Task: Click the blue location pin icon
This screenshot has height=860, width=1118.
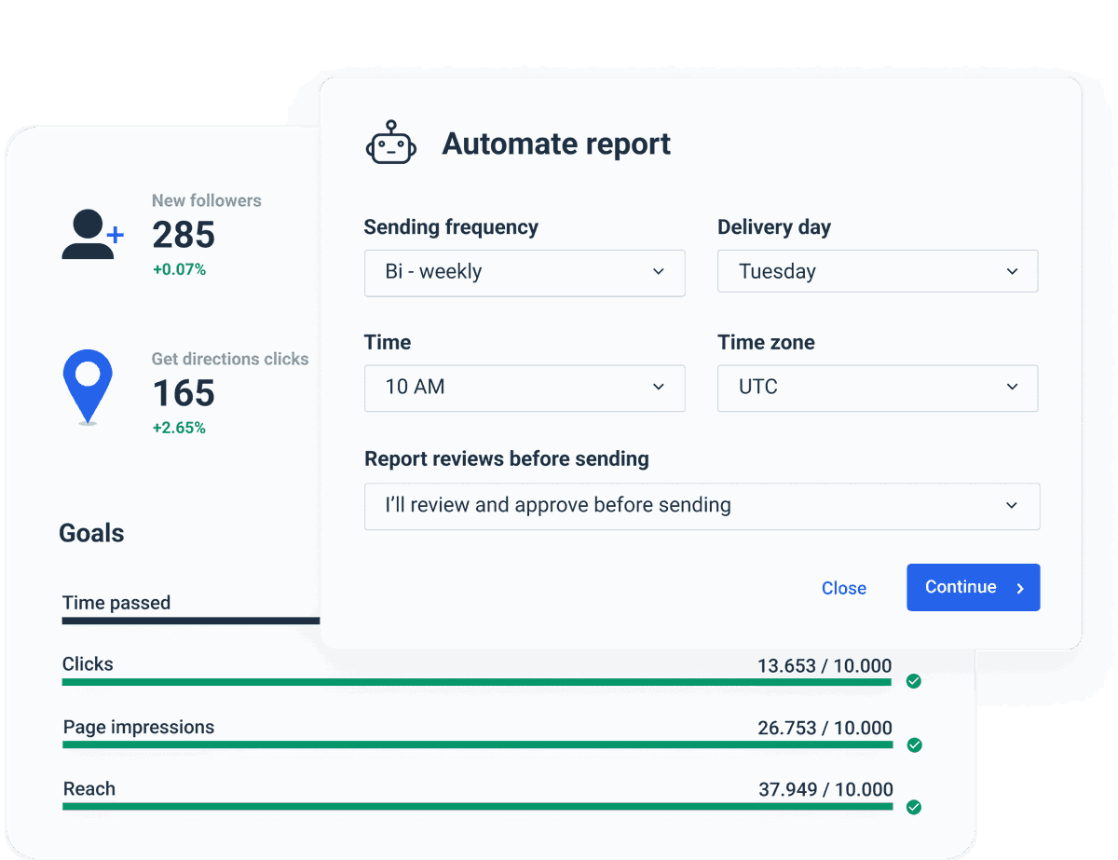Action: pos(87,385)
